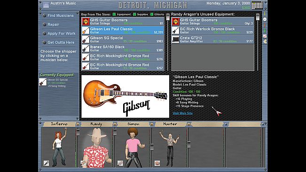The width and height of the screenshot is (306, 172).
Task: Select Crate GT212 Guitar Amplifier row
Action: click(x=213, y=39)
